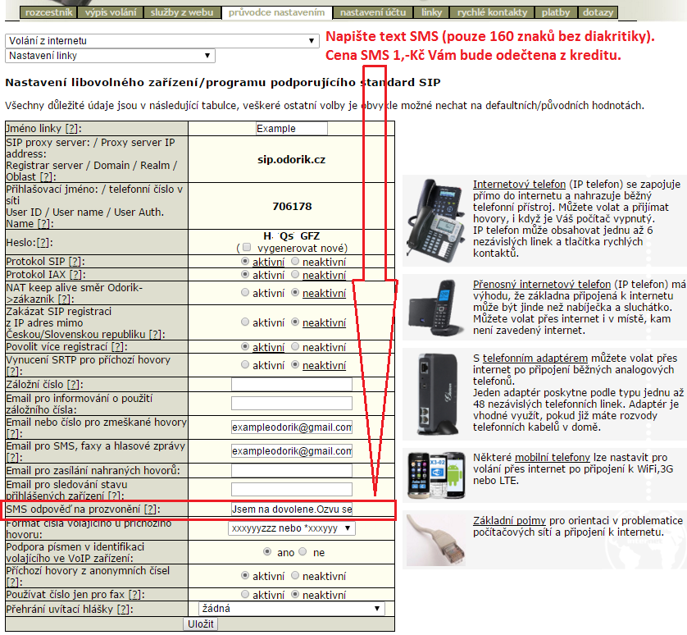Switch to the 'výpis volání' tab
687x635 pixels.
pos(111,13)
